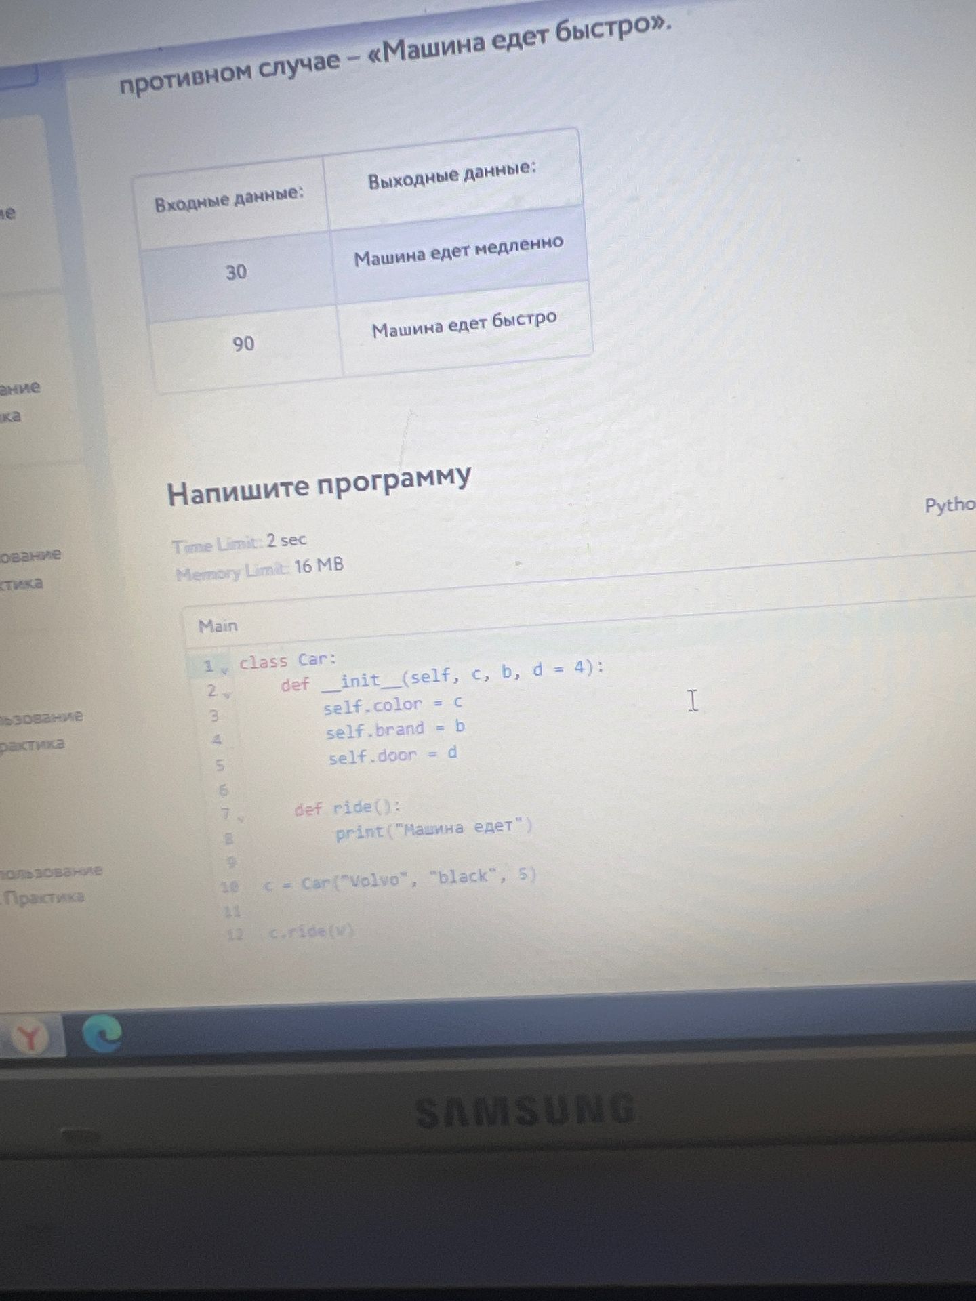Click the "Напишите программу" heading
This screenshot has height=1301, width=976.
pyautogui.click(x=319, y=483)
